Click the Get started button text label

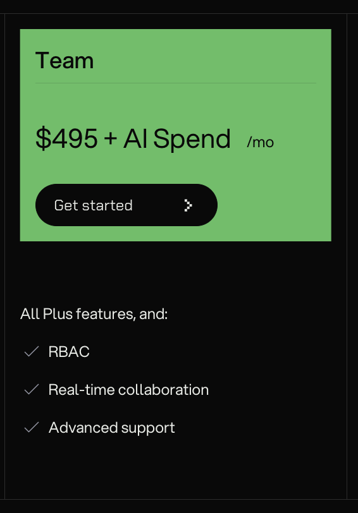click(x=94, y=205)
